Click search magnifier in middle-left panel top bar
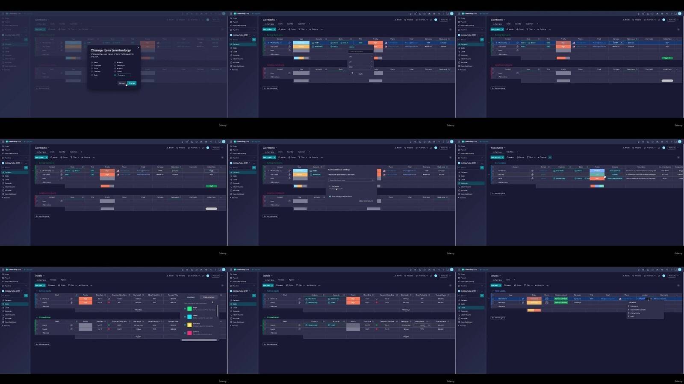Screen dimensions: 684x384 pos(211,142)
